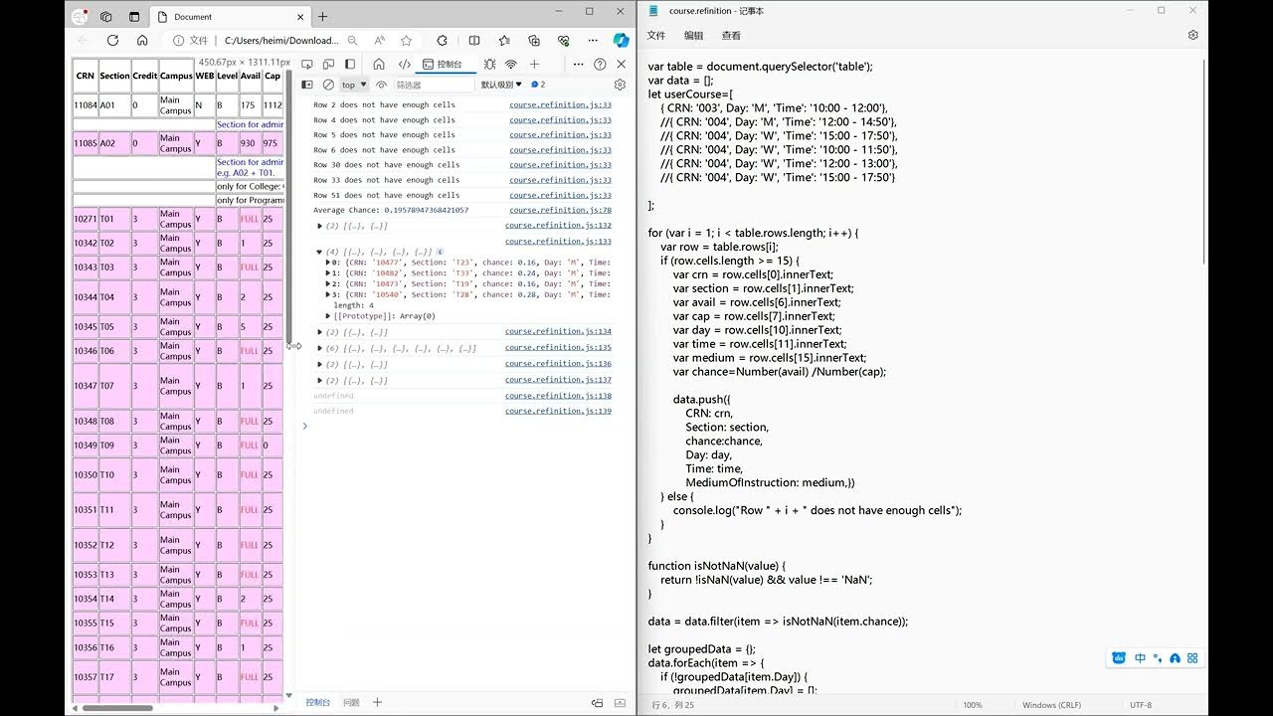1273x716 pixels.
Task: Expand the array logged at js:132
Action: point(320,226)
